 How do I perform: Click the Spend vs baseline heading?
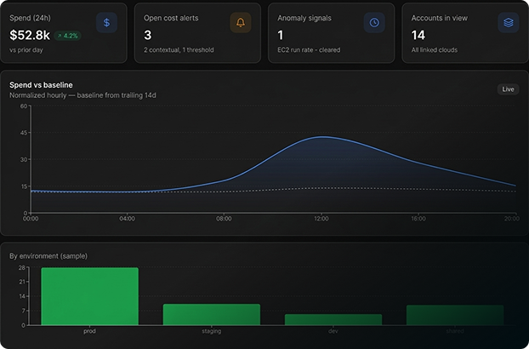[x=41, y=85]
